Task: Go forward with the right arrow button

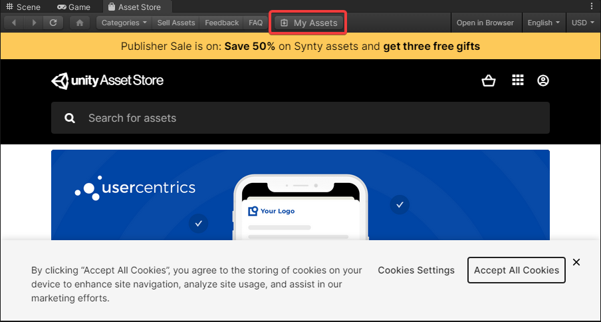Action: click(34, 23)
